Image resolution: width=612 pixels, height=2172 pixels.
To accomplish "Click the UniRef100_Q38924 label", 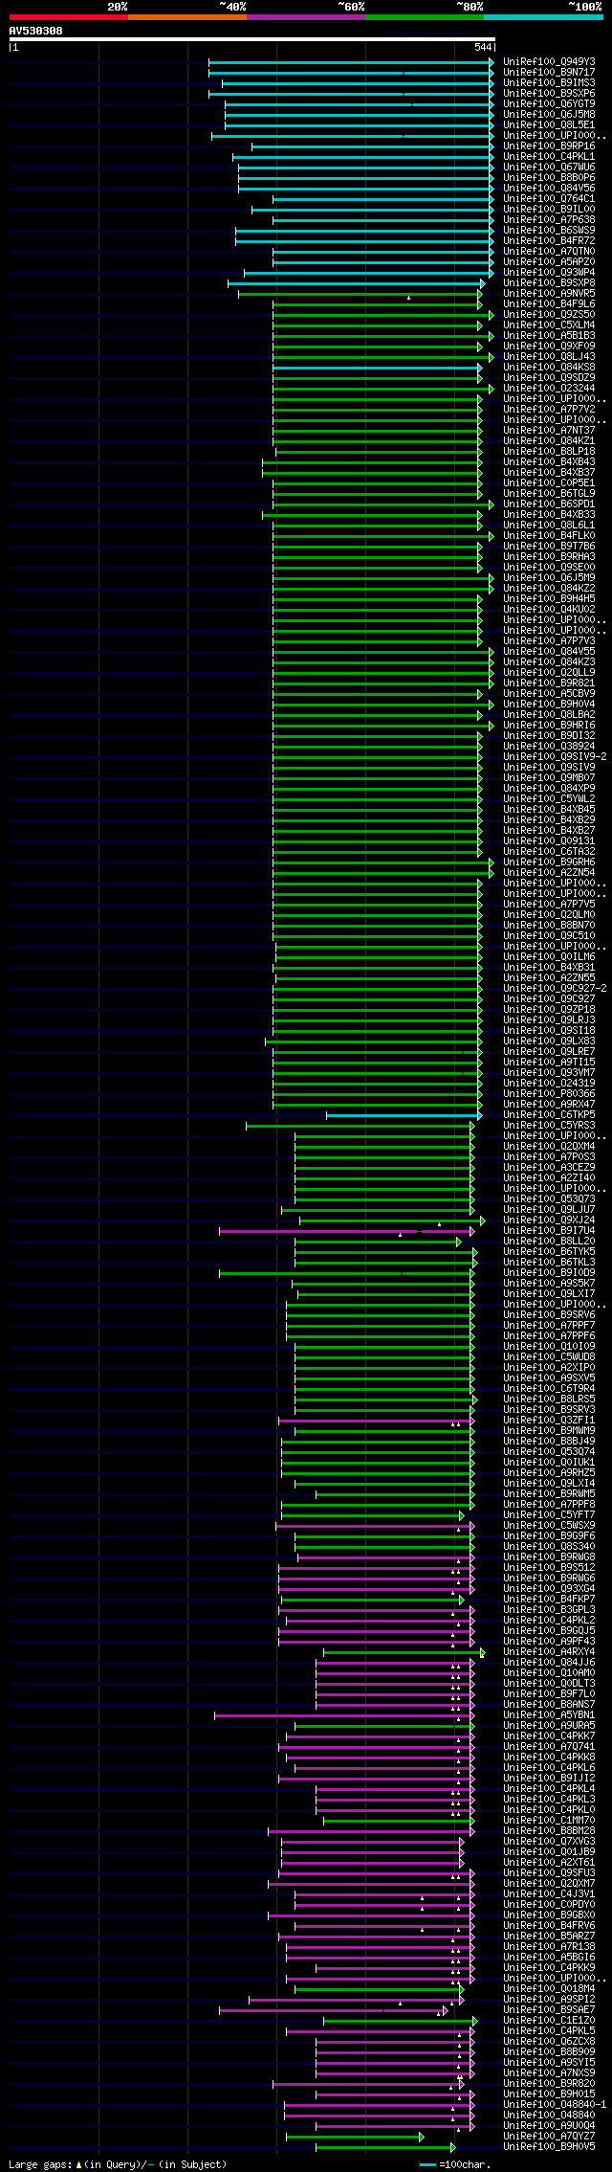I will [549, 746].
